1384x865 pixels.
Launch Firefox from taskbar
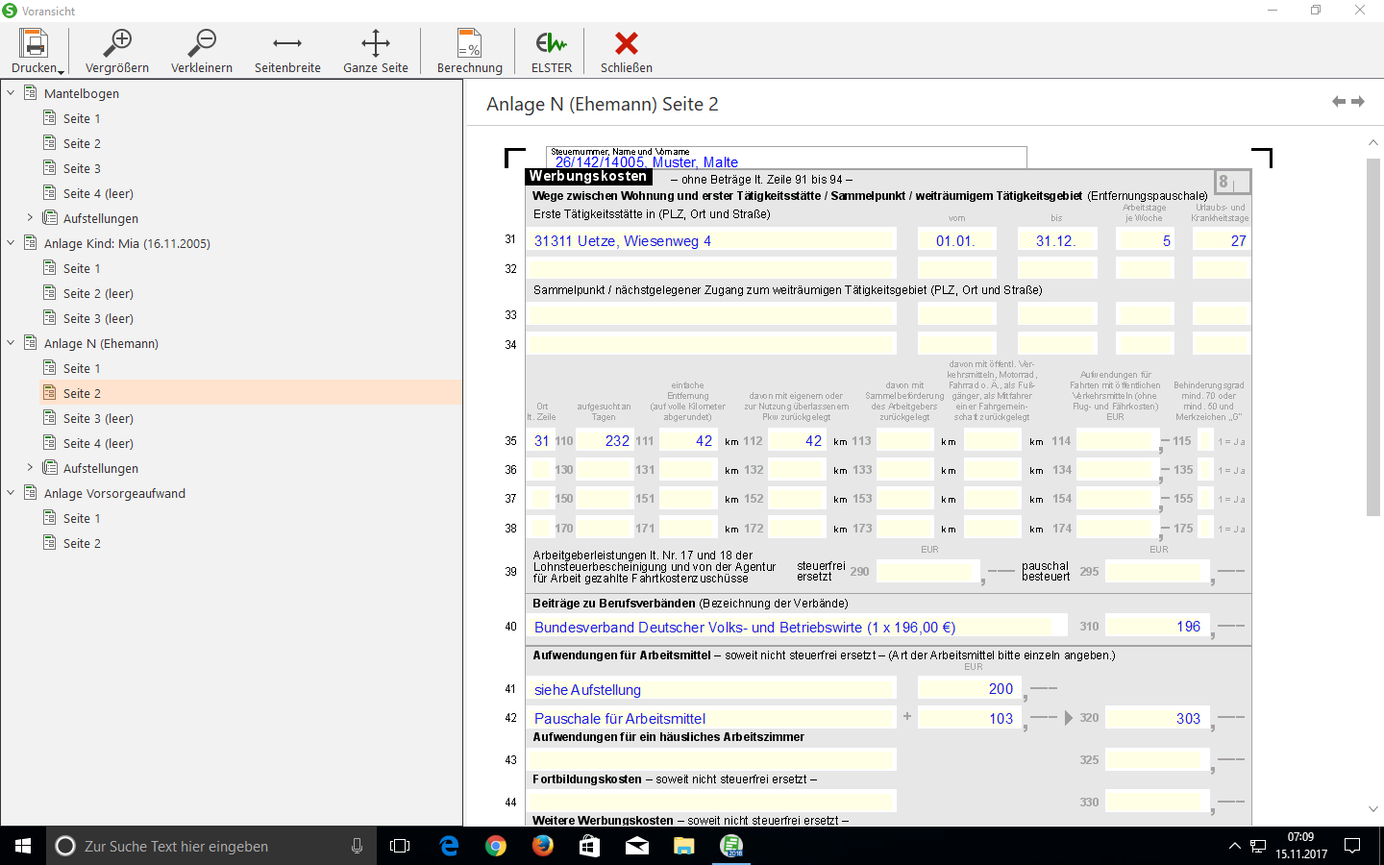(543, 846)
